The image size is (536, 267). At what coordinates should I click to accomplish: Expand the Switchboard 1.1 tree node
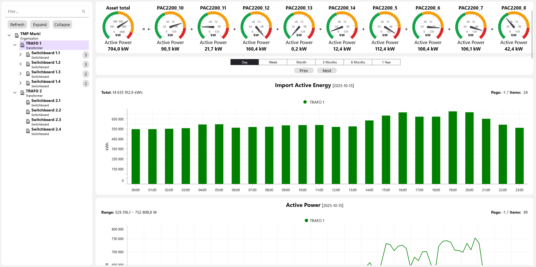[x=20, y=54]
